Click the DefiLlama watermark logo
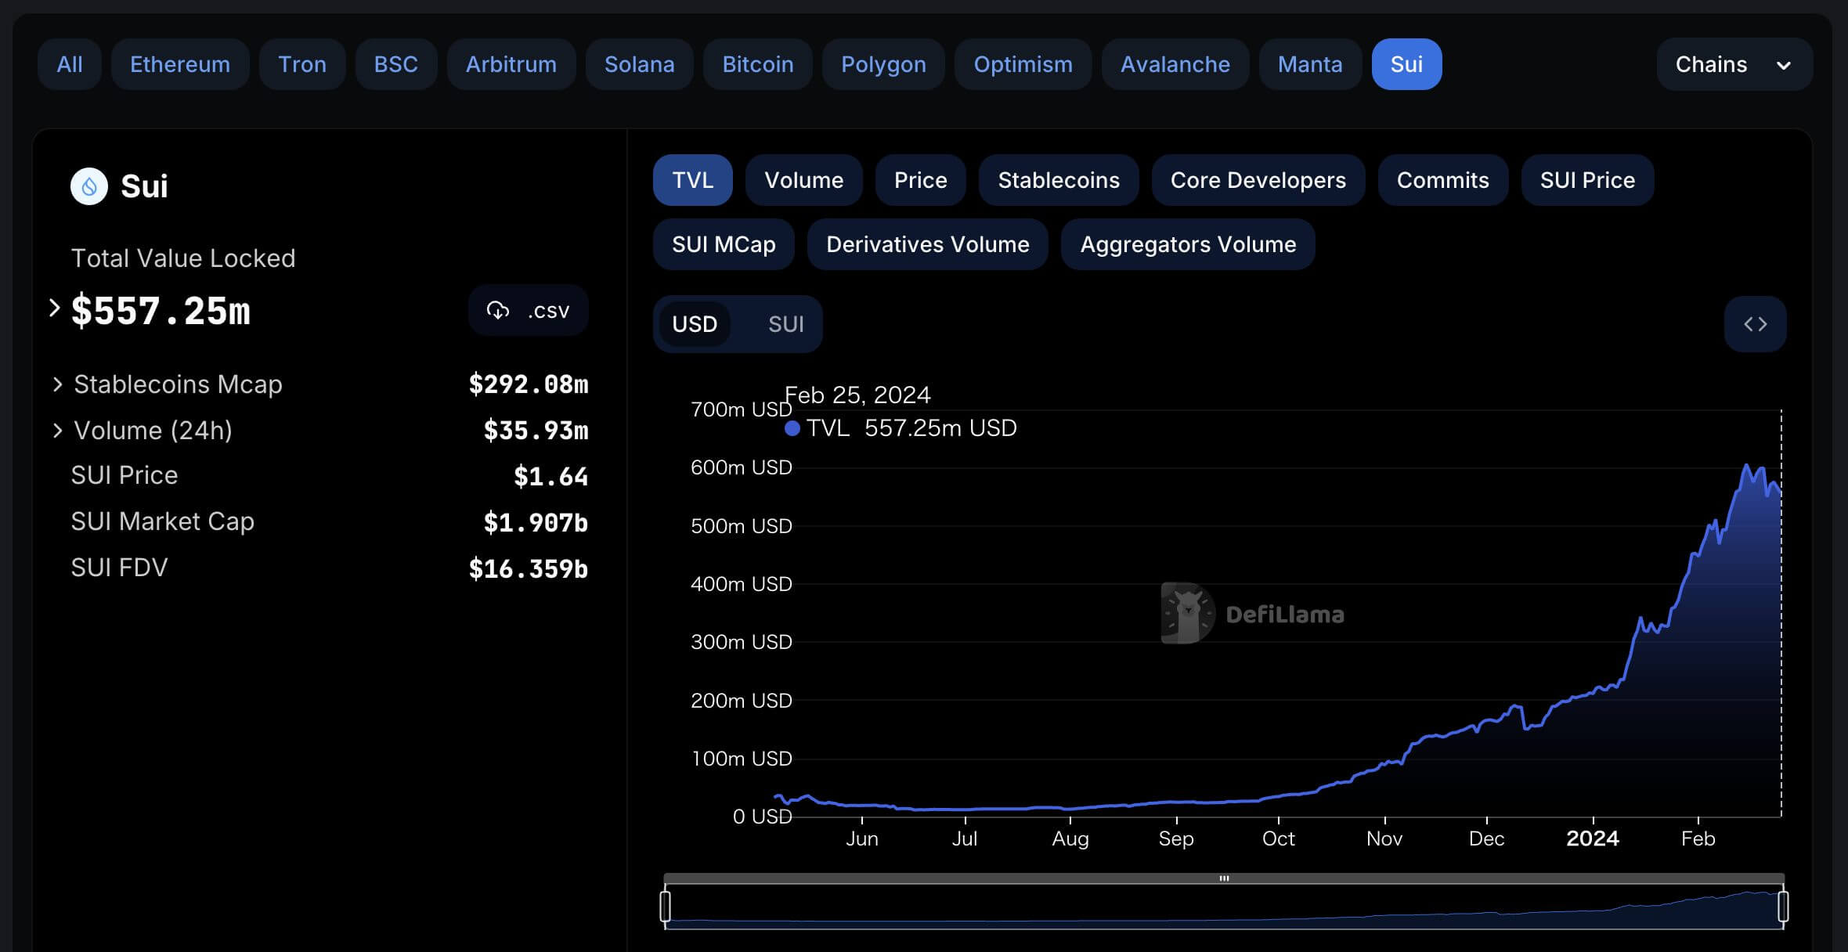 1188,613
